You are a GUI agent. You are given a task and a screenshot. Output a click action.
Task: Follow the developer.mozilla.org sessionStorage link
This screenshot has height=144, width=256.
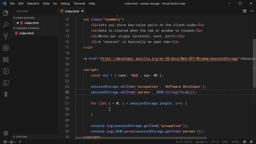(169, 59)
